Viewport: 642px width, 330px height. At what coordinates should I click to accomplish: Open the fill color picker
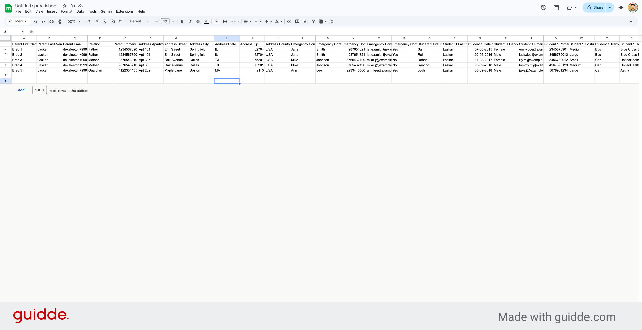click(x=217, y=21)
